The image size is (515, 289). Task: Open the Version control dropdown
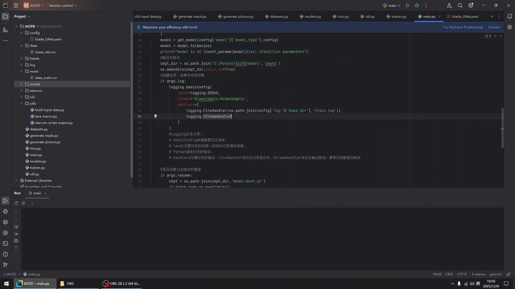pos(63,5)
